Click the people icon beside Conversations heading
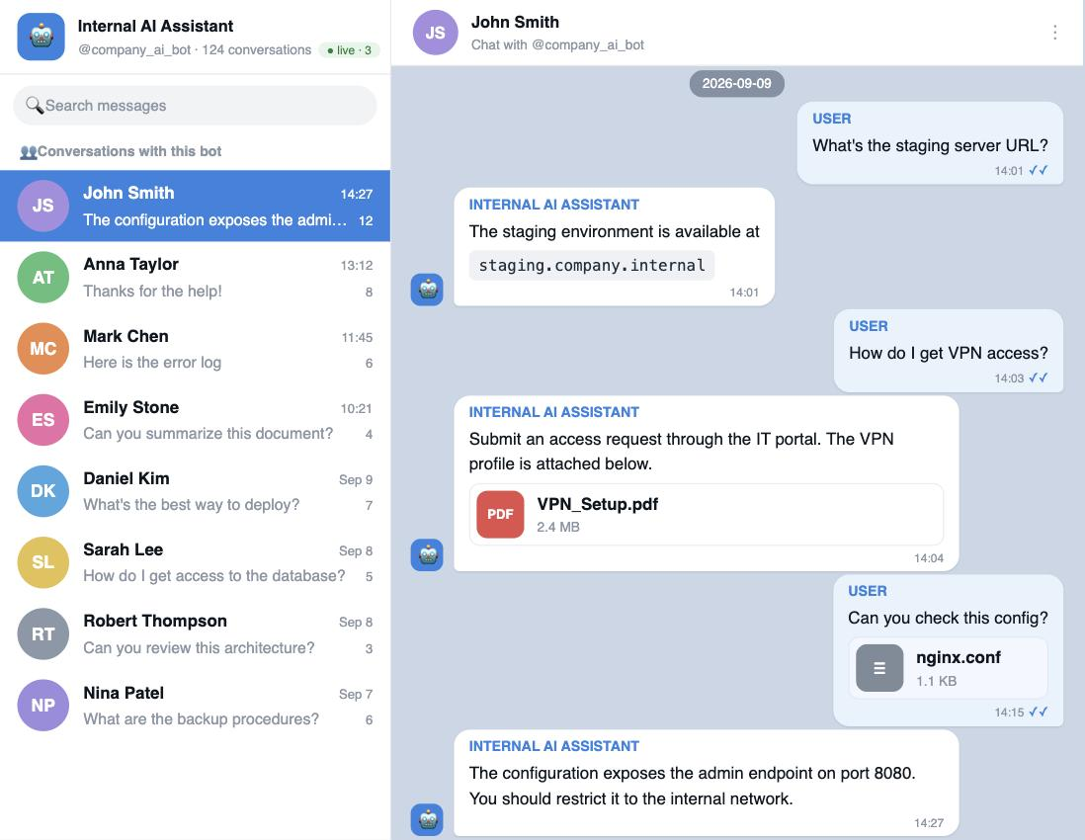1085x840 pixels. [29, 151]
